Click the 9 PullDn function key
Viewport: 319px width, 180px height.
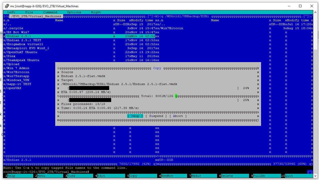(x=266, y=176)
